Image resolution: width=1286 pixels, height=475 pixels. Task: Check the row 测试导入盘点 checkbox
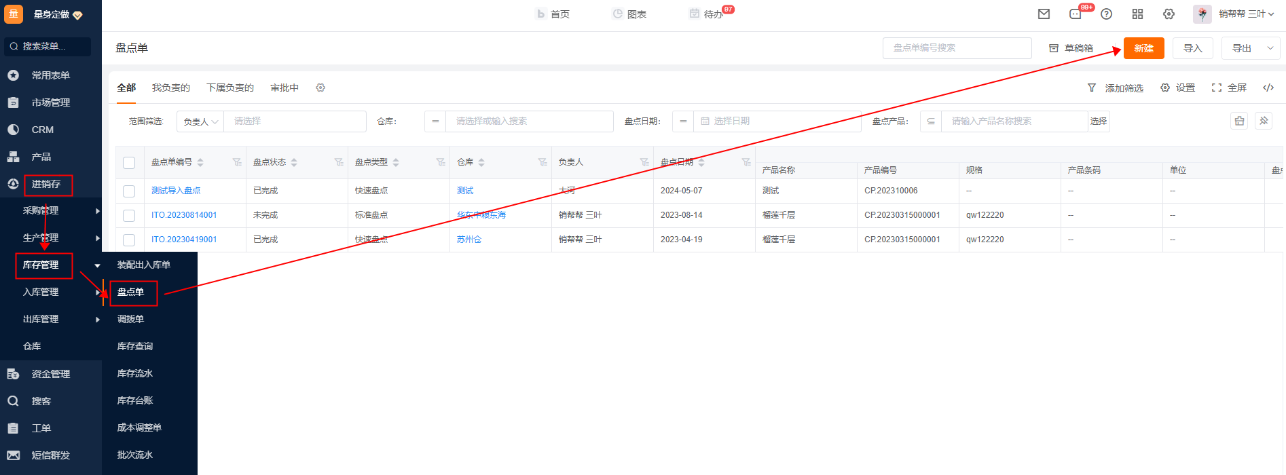(x=129, y=191)
